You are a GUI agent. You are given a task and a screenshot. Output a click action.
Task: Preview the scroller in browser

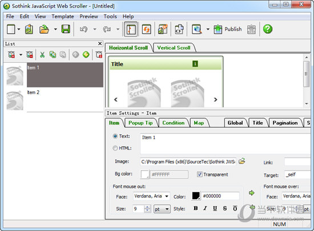(x=197, y=29)
